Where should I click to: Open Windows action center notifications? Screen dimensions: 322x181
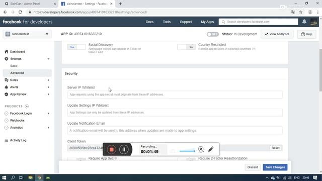tap(315, 177)
